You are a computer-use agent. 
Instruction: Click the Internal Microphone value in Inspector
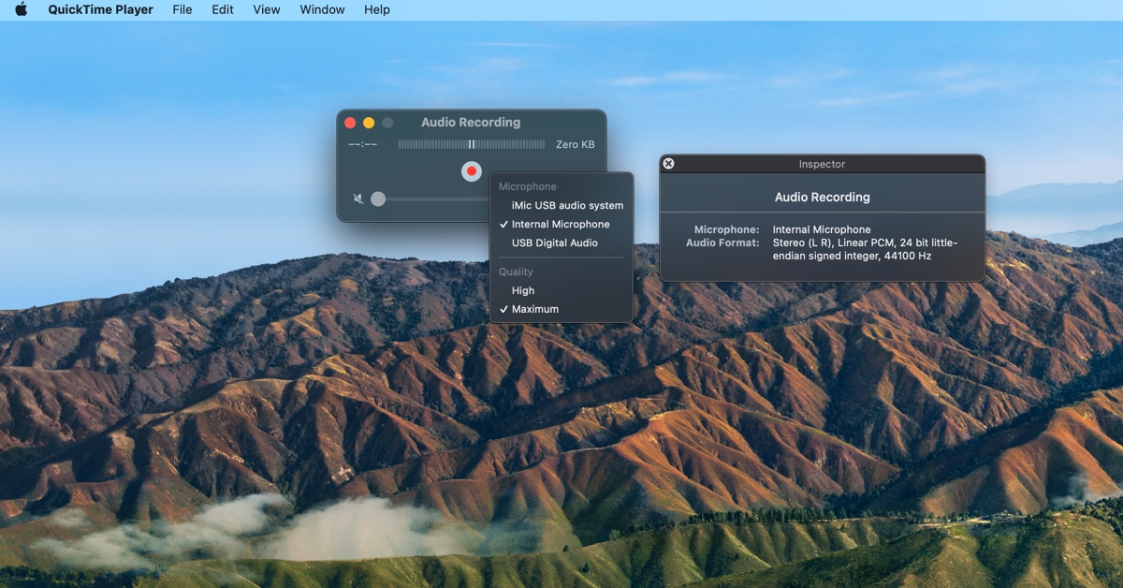(x=822, y=229)
